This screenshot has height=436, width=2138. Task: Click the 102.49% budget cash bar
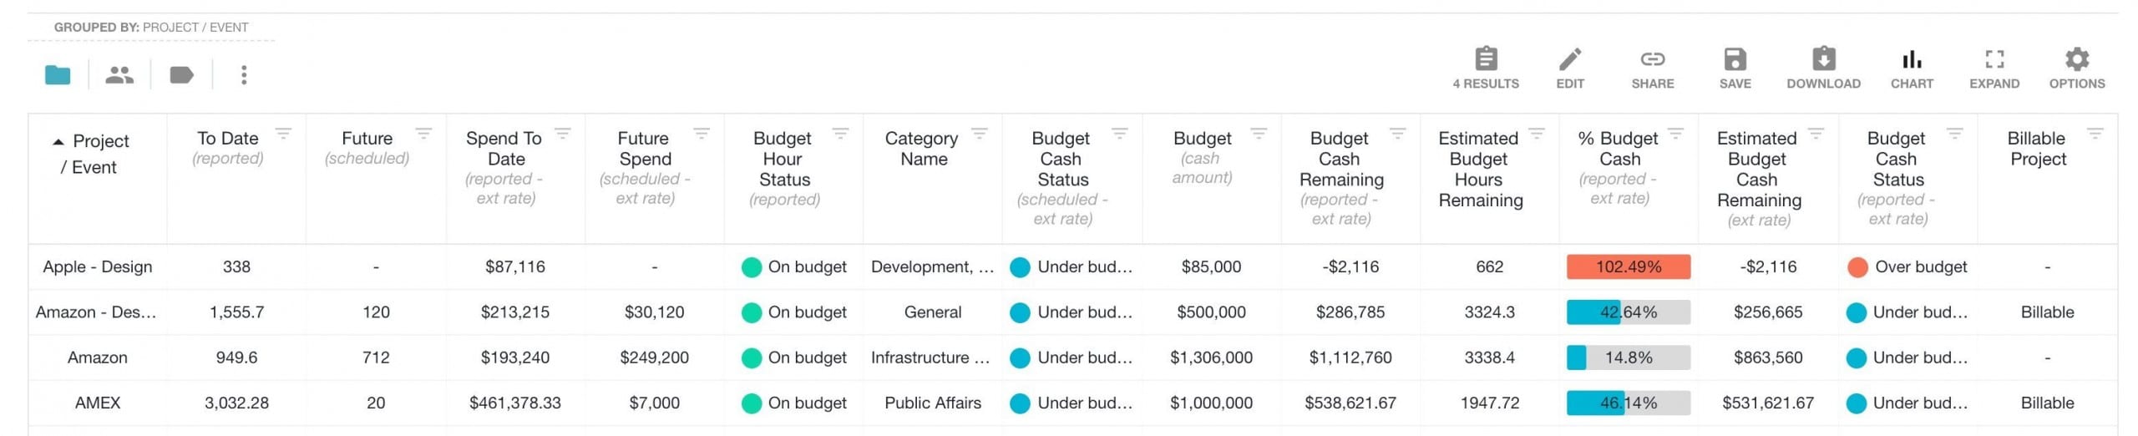click(x=1629, y=267)
